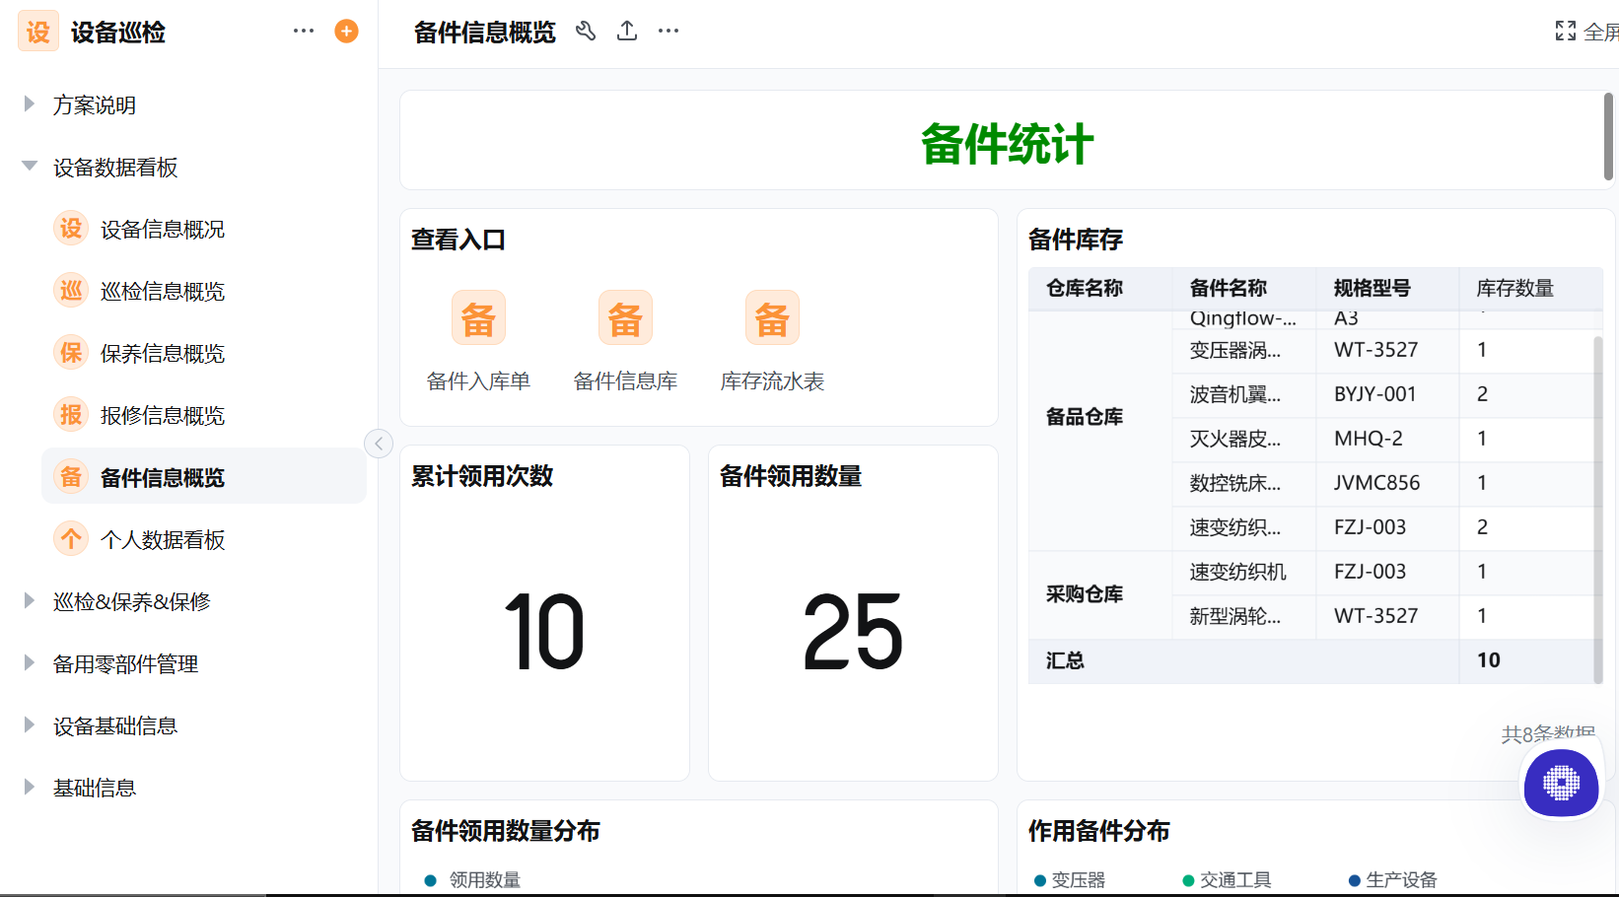
Task: Open the more options menu next to the title
Action: pyautogui.click(x=668, y=31)
